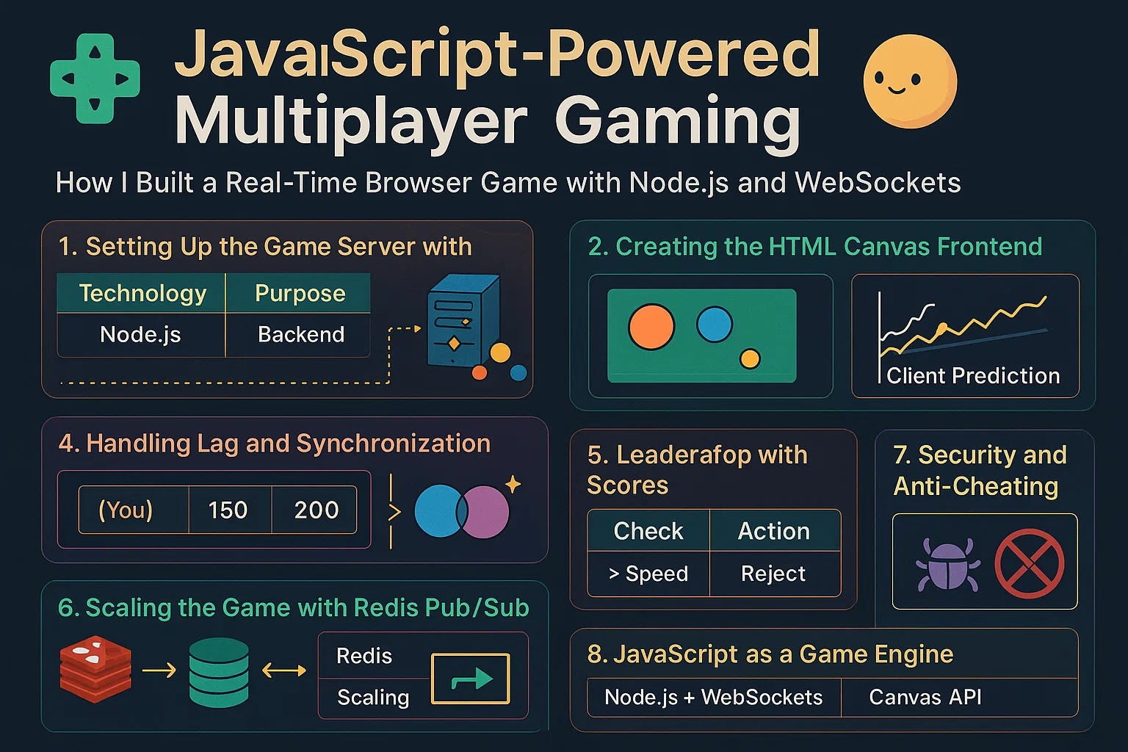The image size is (1128, 752).
Task: Select heading "8. JavaScript as a Game Engine"
Action: click(x=770, y=654)
